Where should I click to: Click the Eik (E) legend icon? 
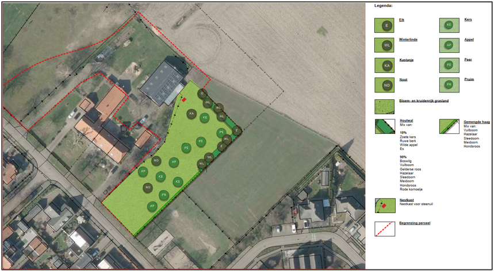point(385,26)
